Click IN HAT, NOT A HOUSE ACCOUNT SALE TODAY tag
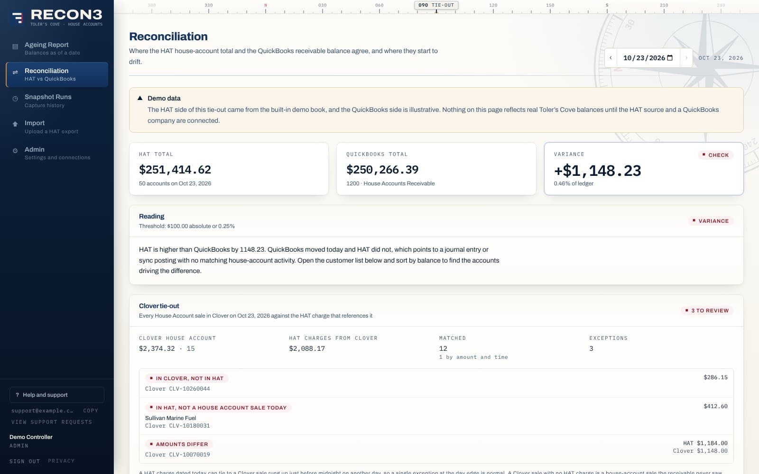Image resolution: width=759 pixels, height=474 pixels. (218, 408)
